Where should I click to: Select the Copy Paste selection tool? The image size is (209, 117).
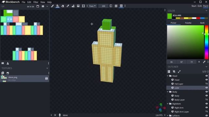point(83,6)
